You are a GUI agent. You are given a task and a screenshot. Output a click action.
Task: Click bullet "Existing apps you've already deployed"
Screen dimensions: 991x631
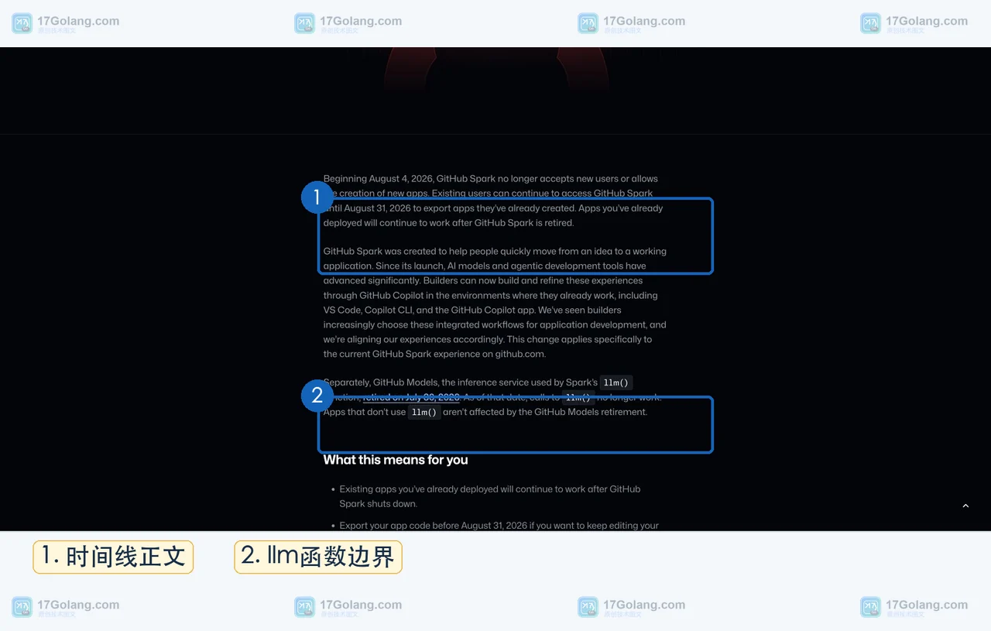coord(491,496)
